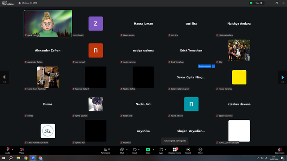Screen dimensions: 287x161
Task: Click Nasywa Rizky R's black video tile
Action: [96, 77]
